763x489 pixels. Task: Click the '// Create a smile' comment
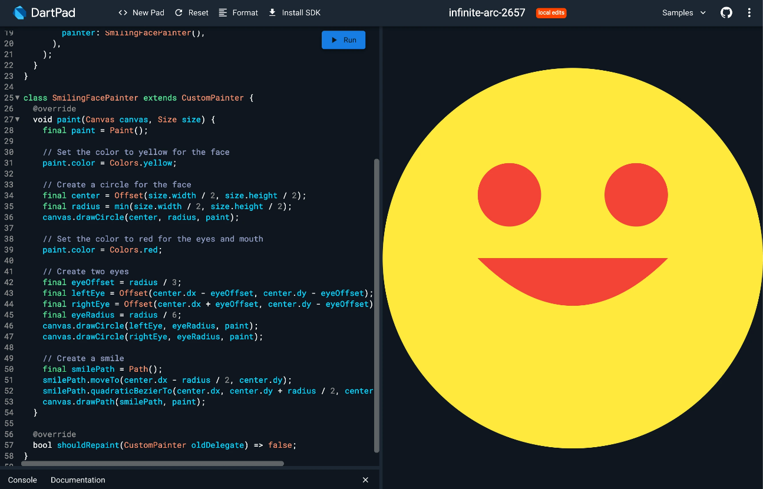pos(83,358)
